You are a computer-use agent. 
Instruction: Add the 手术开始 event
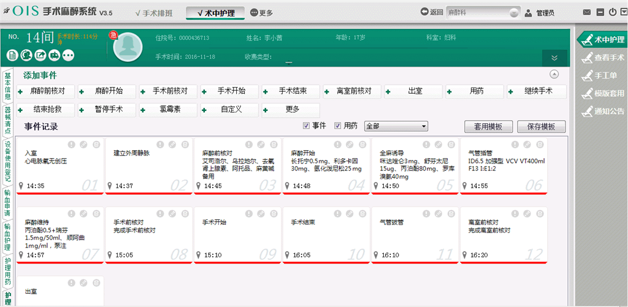229,91
